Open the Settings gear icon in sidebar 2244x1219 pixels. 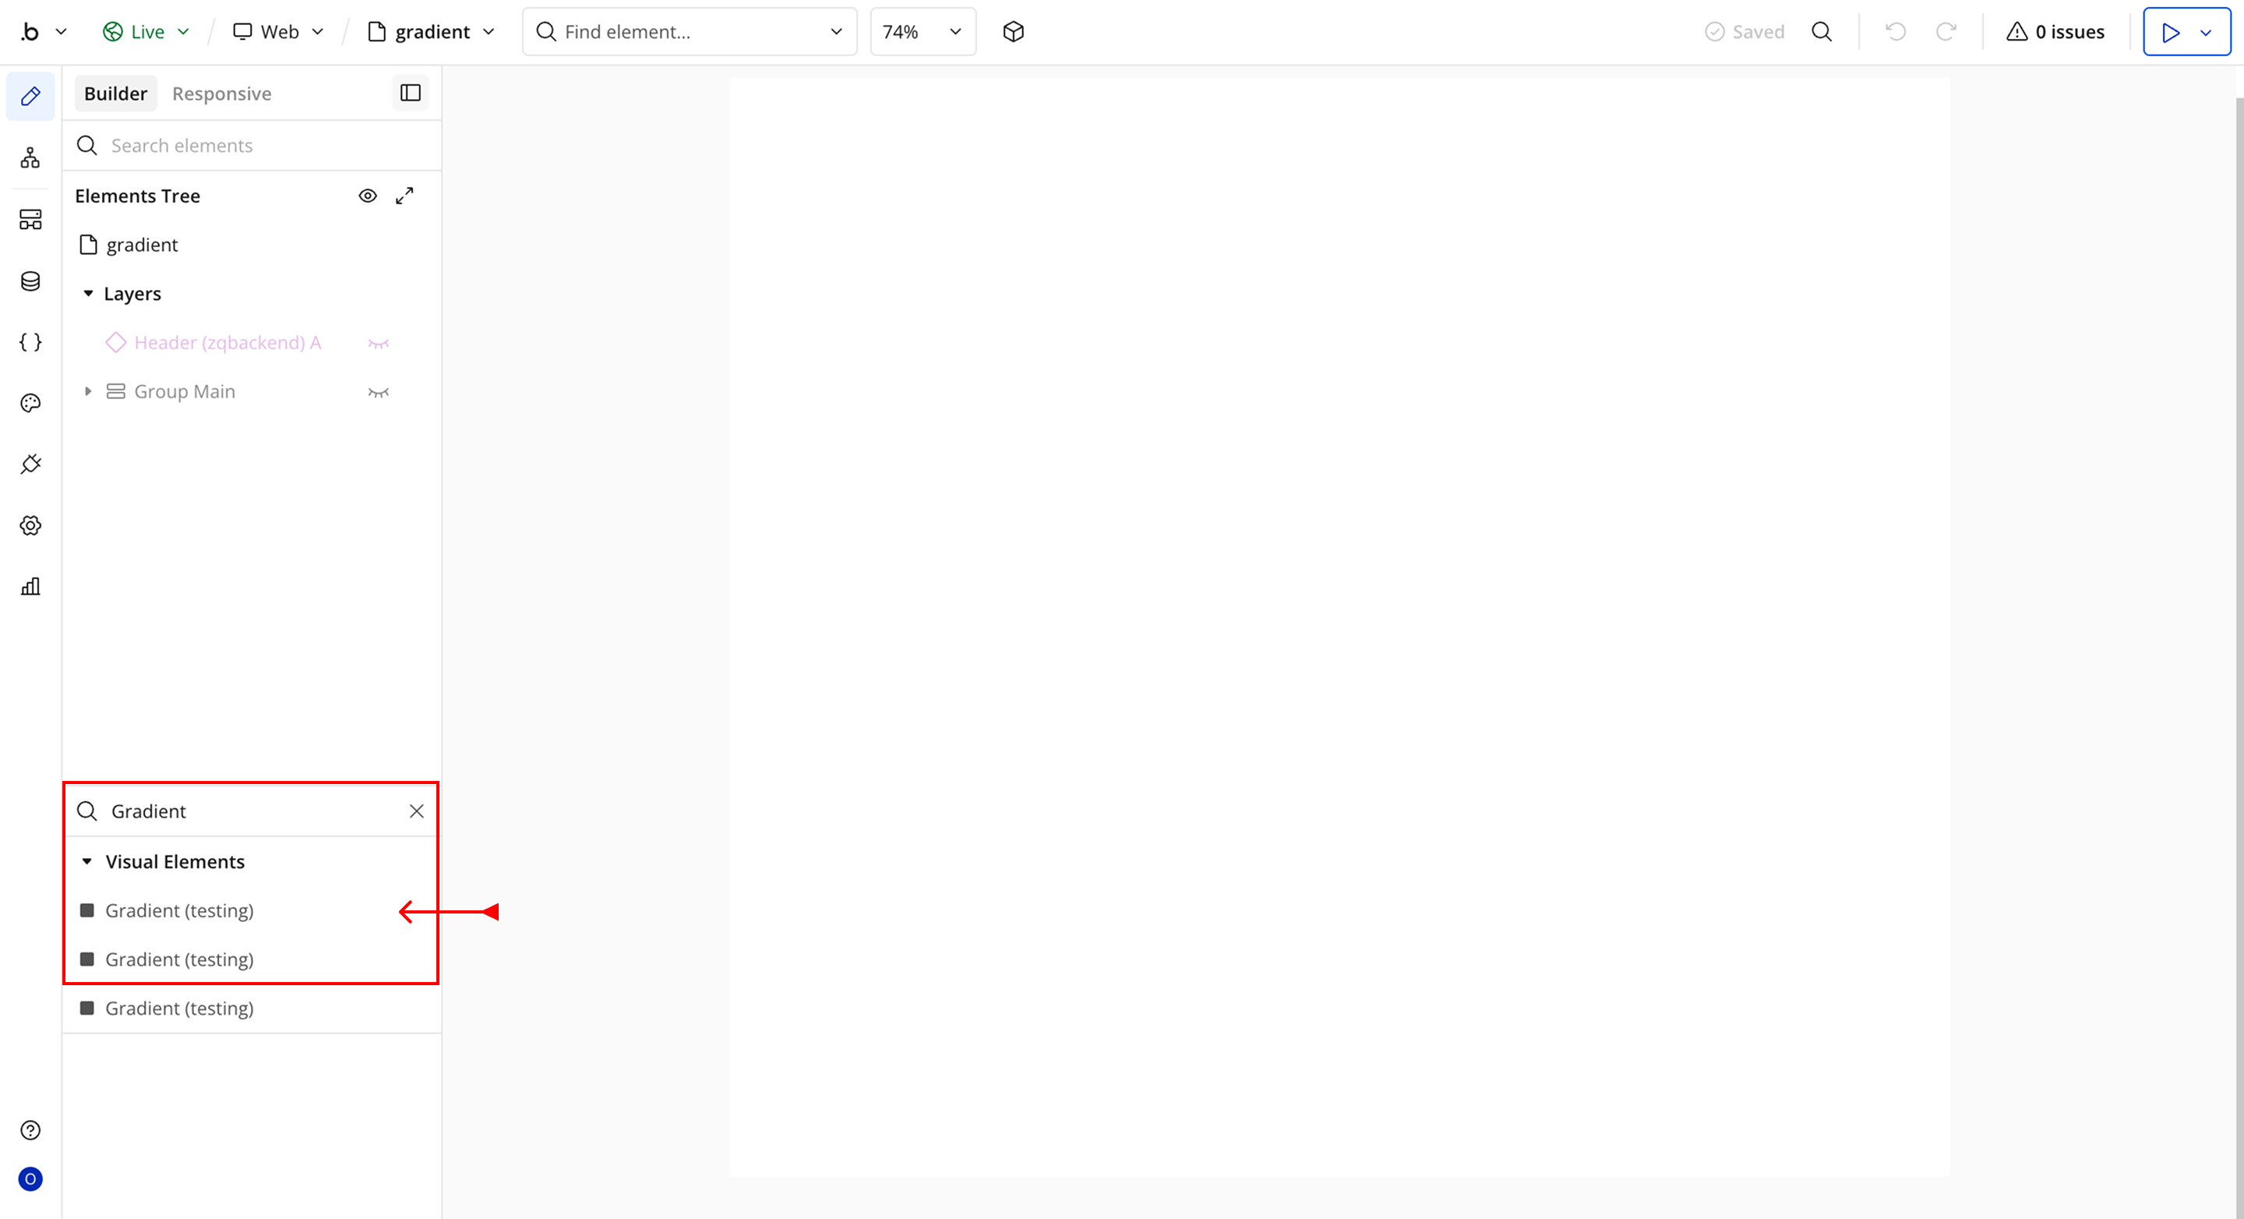(30, 525)
